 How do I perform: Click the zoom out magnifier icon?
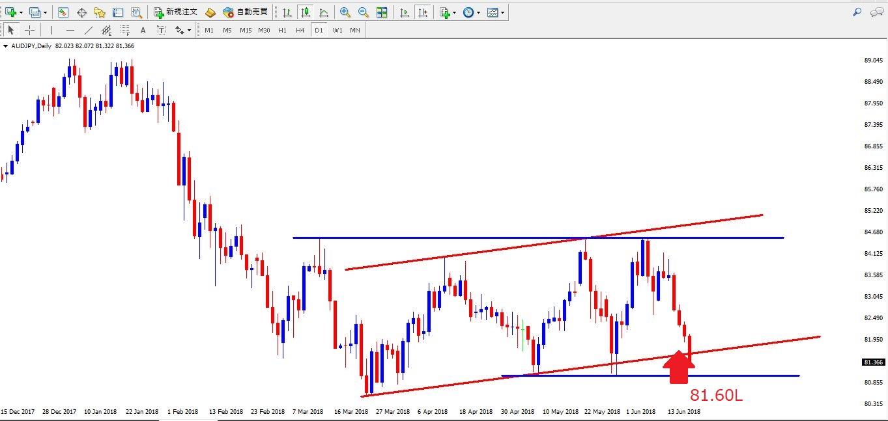pos(363,12)
